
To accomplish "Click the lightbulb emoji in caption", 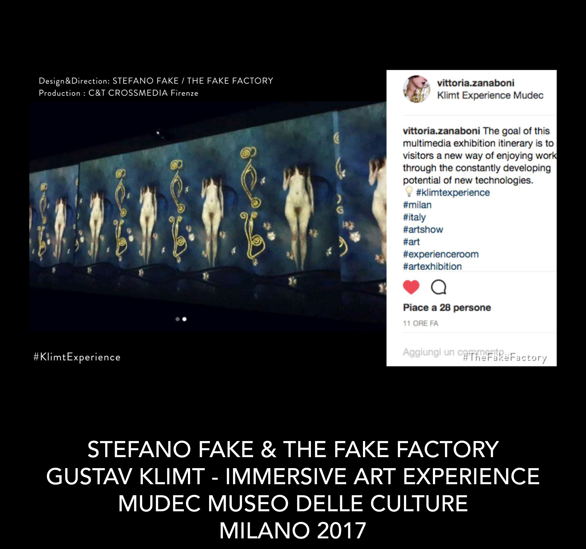I will [409, 192].
